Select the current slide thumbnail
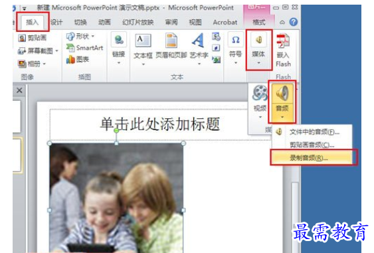The image size is (374, 253). click(x=17, y=155)
